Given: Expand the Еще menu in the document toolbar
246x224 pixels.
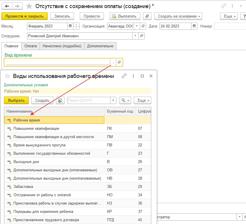Looking at the screenshot, I should (229, 16).
